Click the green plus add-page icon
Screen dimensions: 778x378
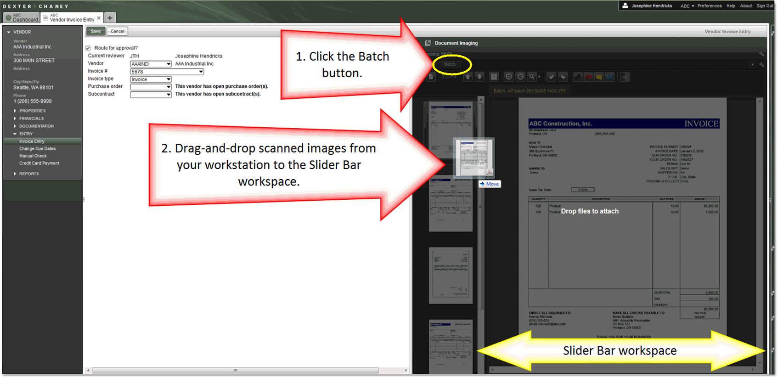[625, 77]
